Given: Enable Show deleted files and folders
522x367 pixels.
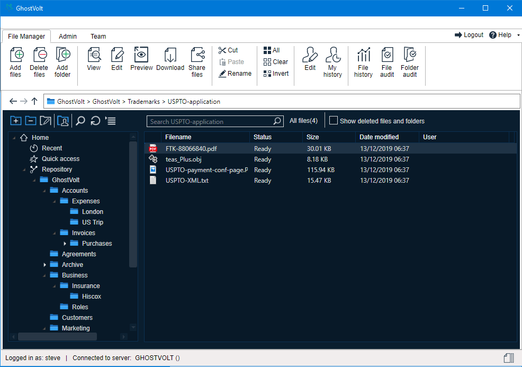Looking at the screenshot, I should [334, 121].
